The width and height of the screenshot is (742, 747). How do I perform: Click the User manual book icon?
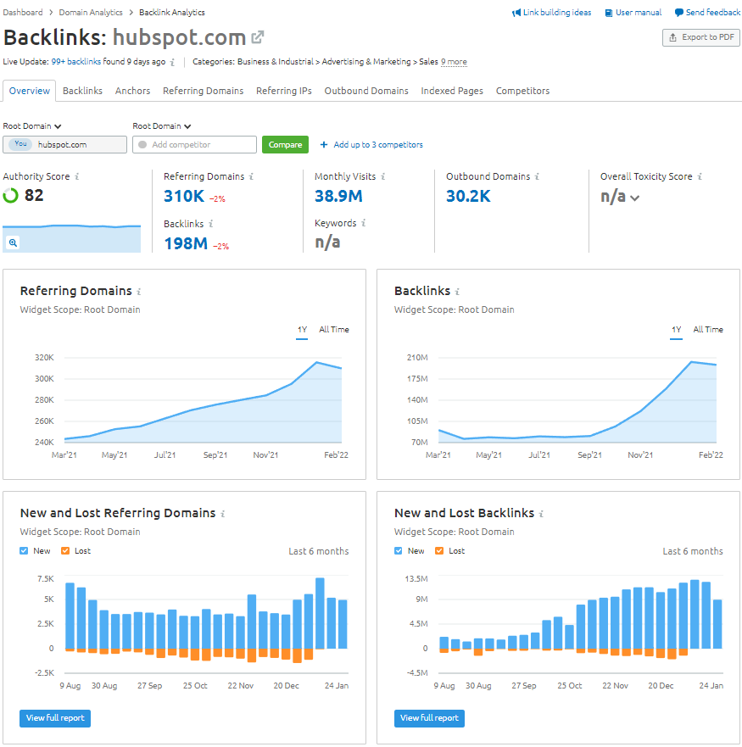(x=609, y=13)
